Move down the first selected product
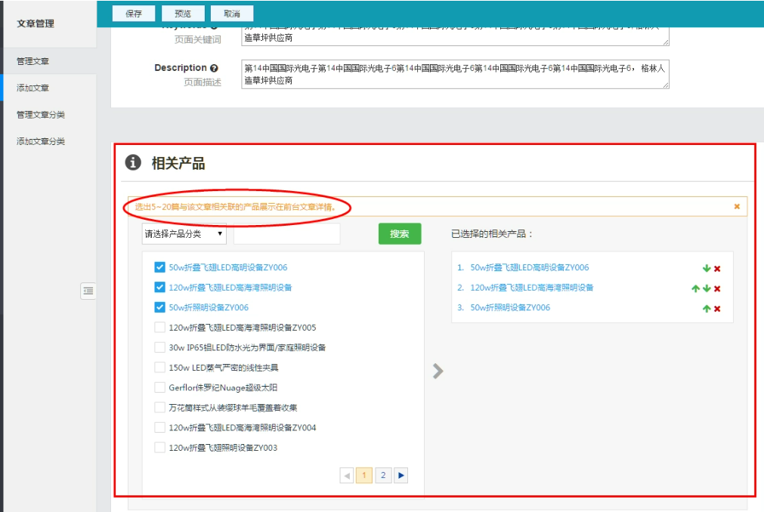764x512 pixels. click(706, 268)
